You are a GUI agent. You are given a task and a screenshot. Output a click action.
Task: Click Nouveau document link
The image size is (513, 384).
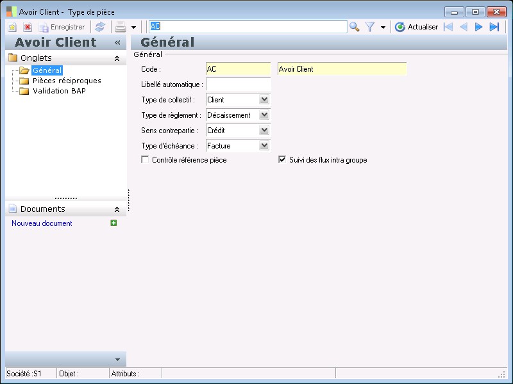point(42,223)
